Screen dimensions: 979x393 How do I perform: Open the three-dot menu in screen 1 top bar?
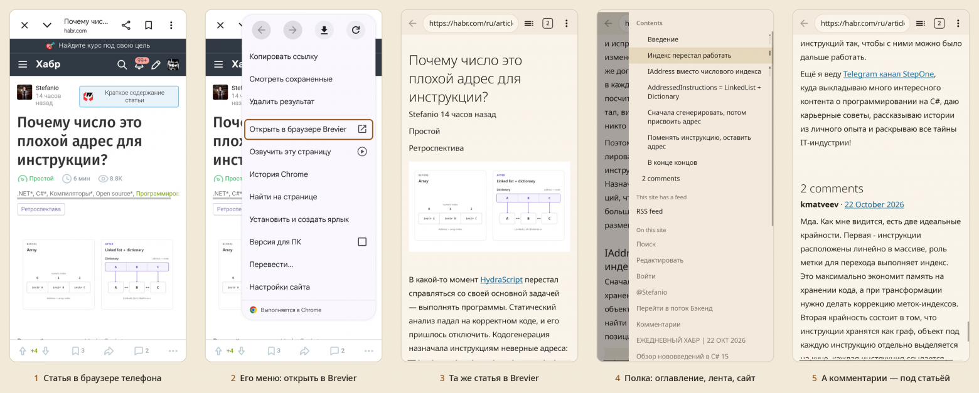[x=171, y=25]
